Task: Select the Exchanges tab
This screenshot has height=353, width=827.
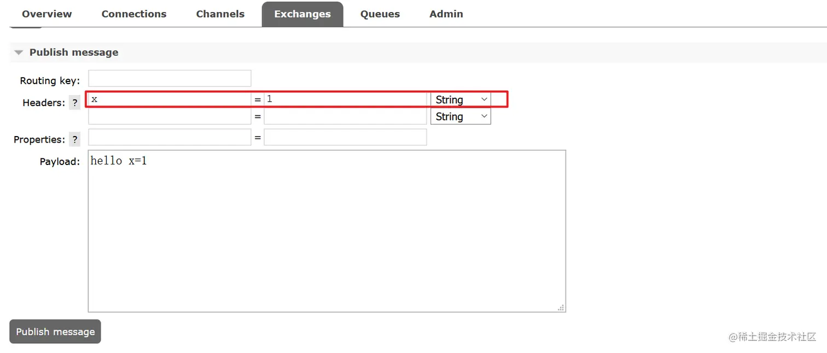Action: pos(302,14)
